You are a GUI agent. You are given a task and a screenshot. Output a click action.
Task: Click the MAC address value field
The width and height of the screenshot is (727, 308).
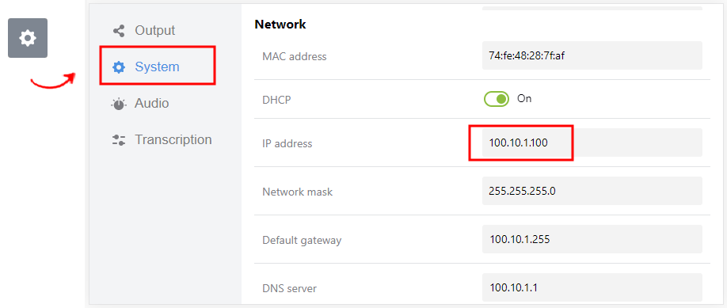(592, 55)
